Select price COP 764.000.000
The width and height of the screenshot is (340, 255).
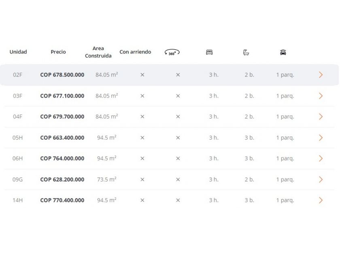62,158
